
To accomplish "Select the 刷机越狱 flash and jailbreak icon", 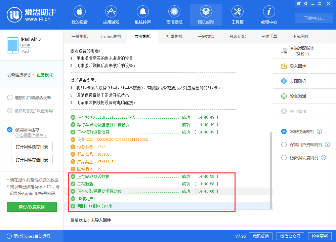I will pos(206,15).
